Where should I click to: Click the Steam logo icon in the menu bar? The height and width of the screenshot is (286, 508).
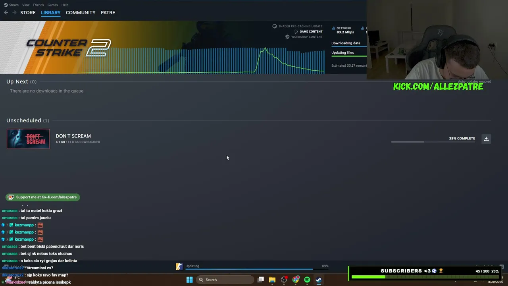[x=6, y=5]
